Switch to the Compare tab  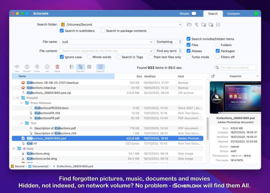(233, 14)
